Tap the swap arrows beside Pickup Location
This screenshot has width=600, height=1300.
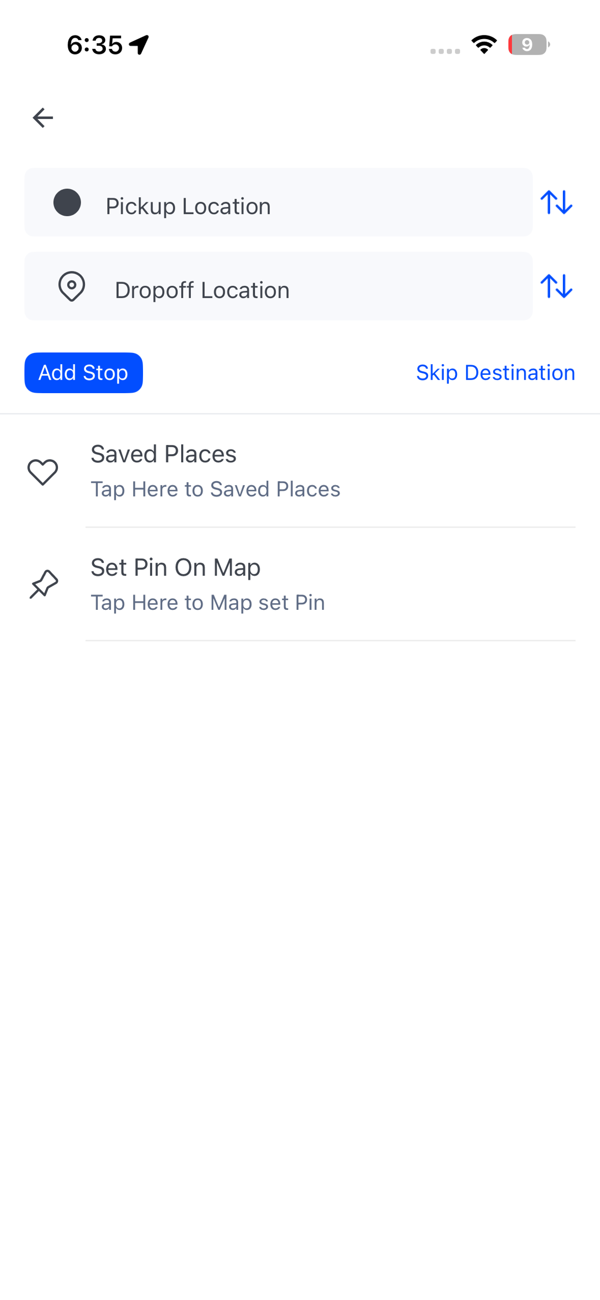tap(556, 202)
